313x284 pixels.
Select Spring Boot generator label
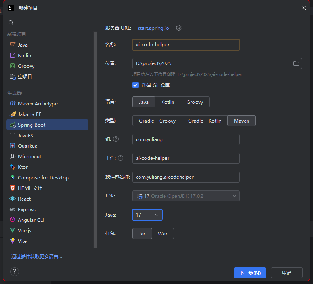(x=32, y=125)
